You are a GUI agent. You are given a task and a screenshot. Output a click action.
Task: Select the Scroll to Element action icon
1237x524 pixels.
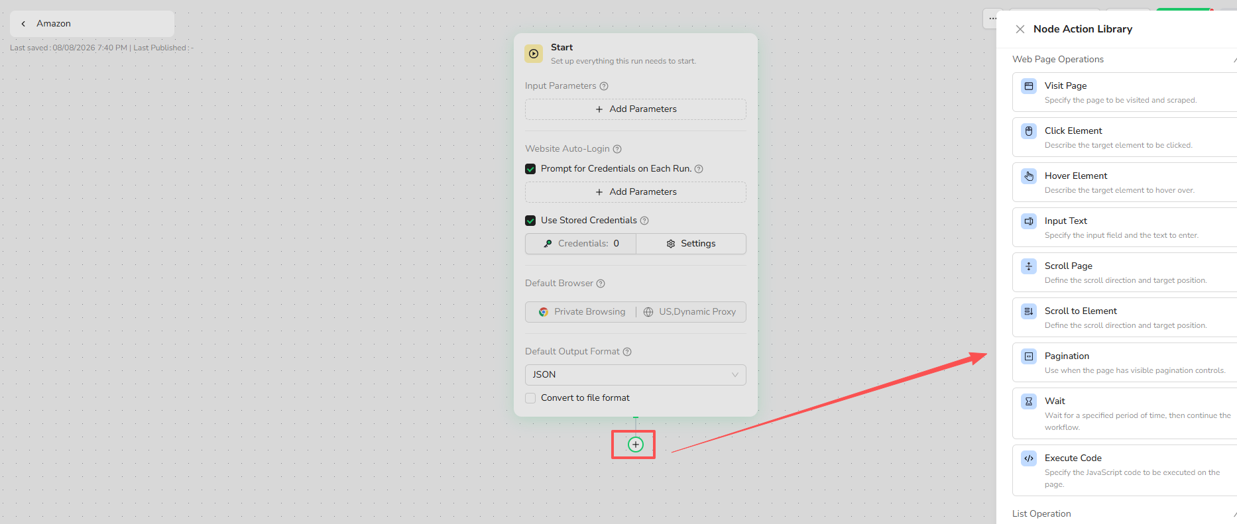point(1029,311)
